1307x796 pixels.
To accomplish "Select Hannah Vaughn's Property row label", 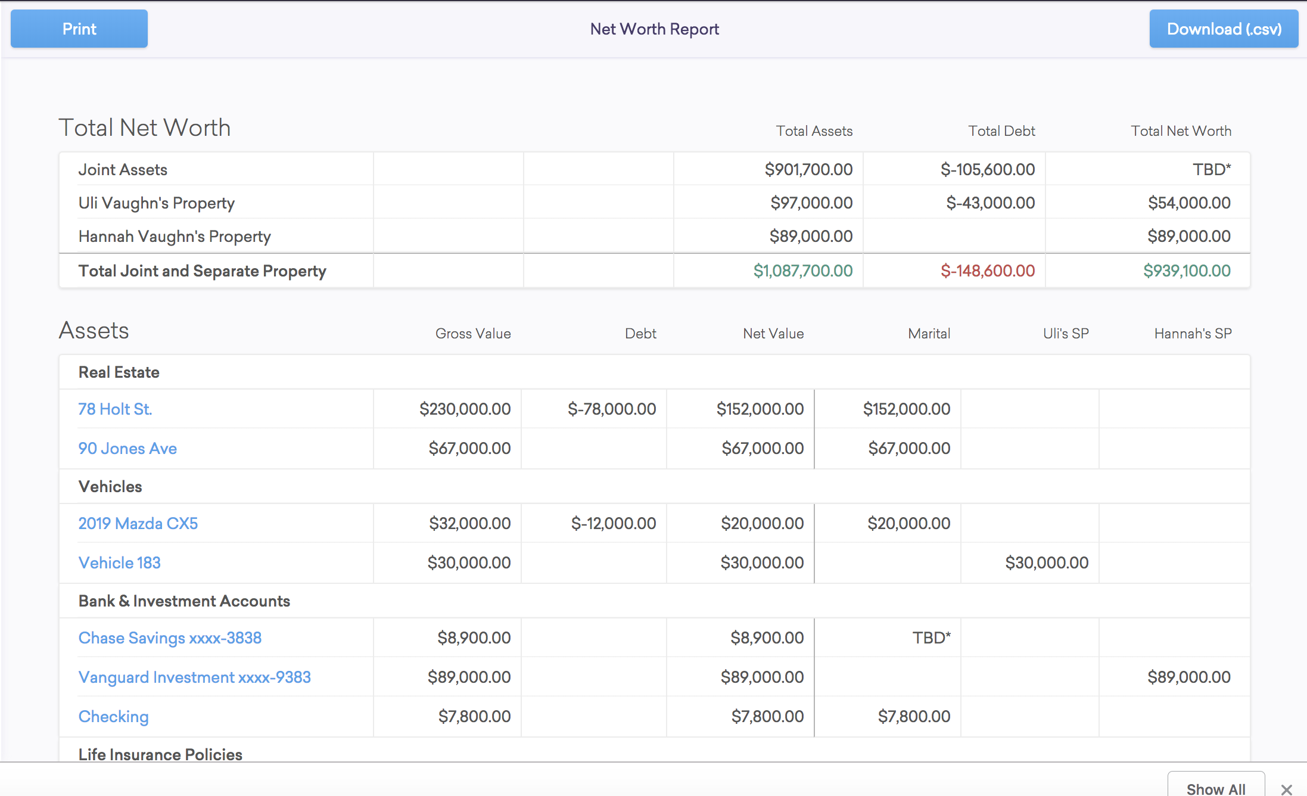I will point(175,236).
